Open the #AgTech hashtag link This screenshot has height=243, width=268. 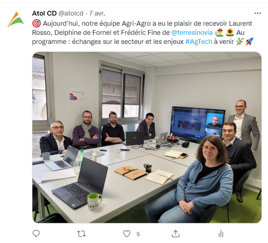coord(199,42)
